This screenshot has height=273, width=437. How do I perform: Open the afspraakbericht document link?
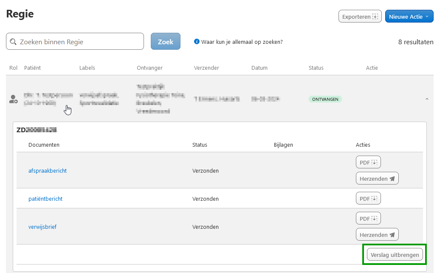(48, 171)
